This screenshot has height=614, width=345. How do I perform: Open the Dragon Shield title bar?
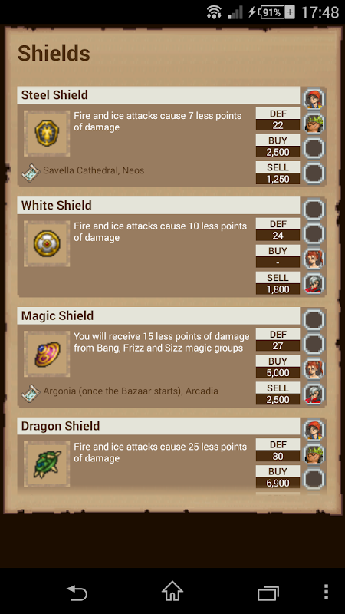(x=159, y=426)
